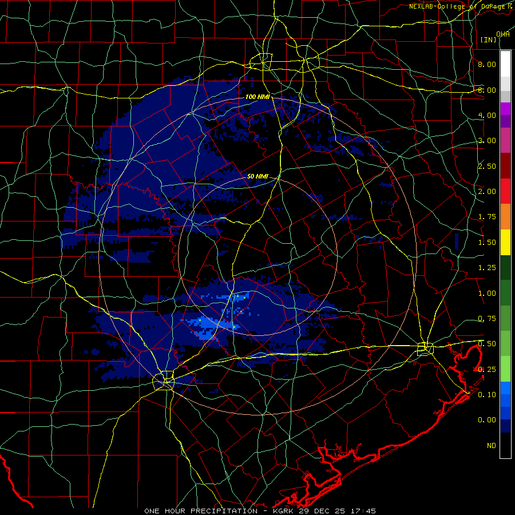Select the 0.25 legend value
The width and height of the screenshot is (515, 515).
(x=487, y=370)
